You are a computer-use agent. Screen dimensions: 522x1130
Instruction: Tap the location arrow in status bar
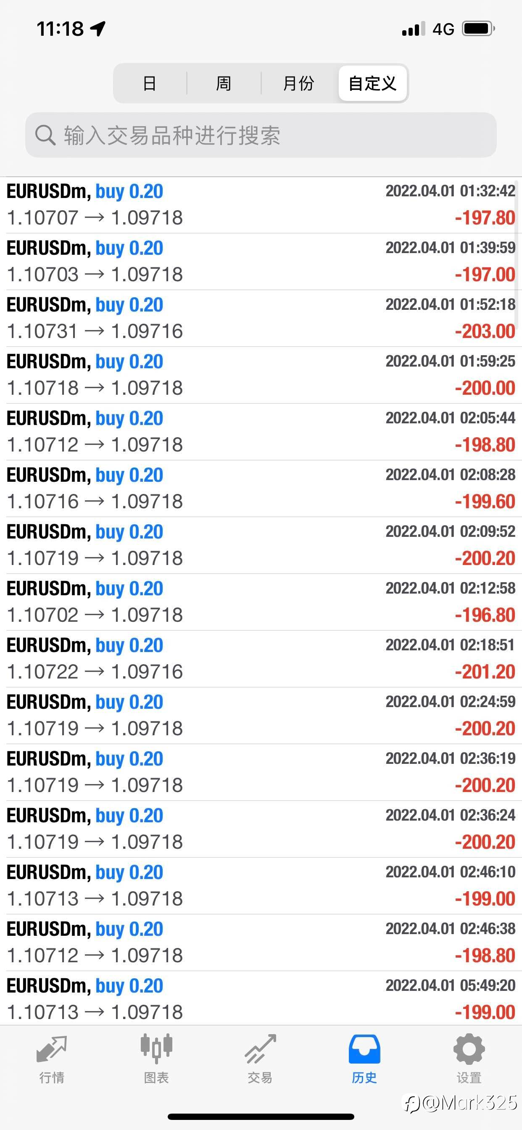(x=98, y=29)
